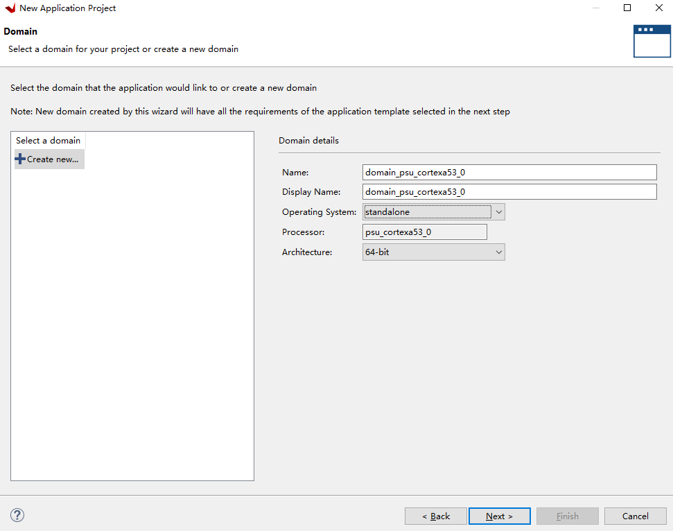Go Back to previous wizard page

(x=436, y=516)
